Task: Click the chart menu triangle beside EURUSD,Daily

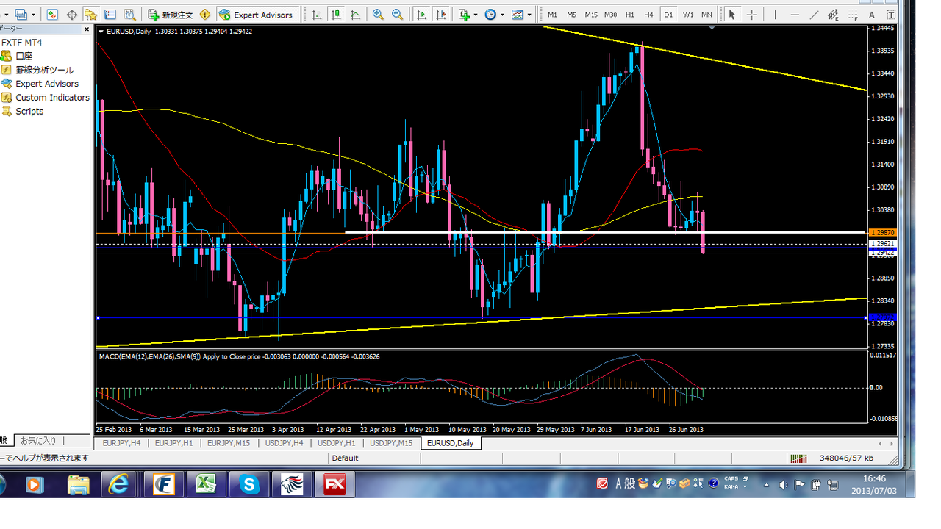Action: (101, 31)
